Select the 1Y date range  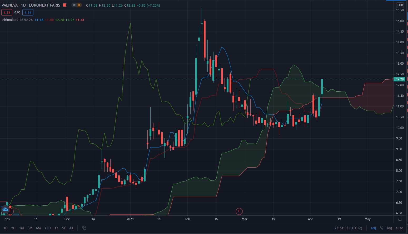coord(56,228)
